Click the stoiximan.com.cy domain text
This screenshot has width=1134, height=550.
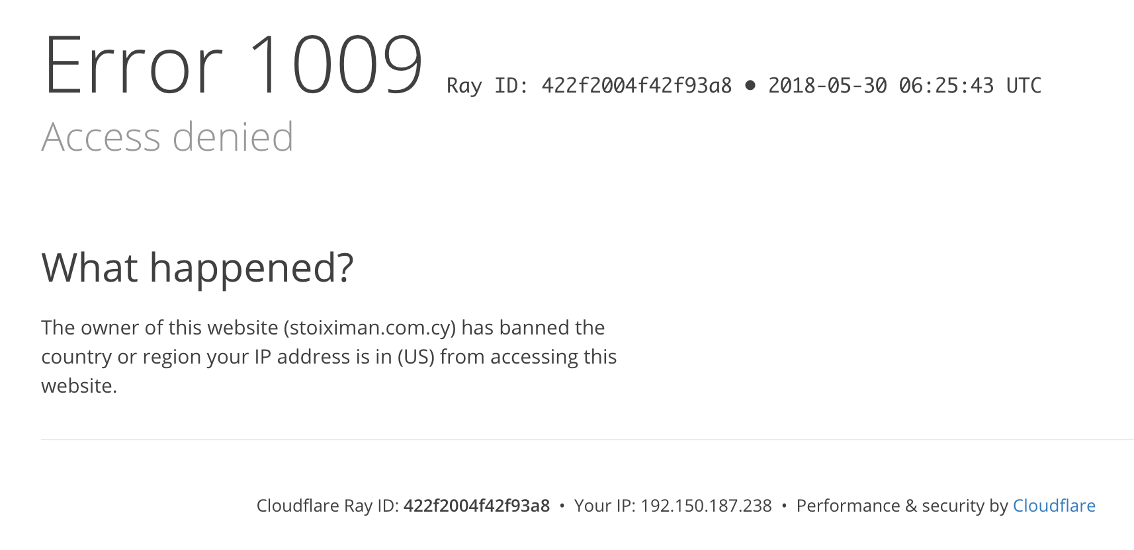370,328
